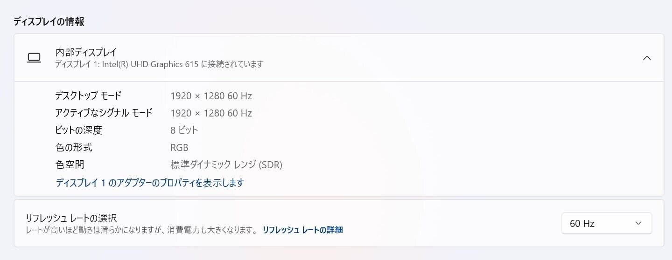Click the 内部ディスプレイ title text

tap(86, 52)
